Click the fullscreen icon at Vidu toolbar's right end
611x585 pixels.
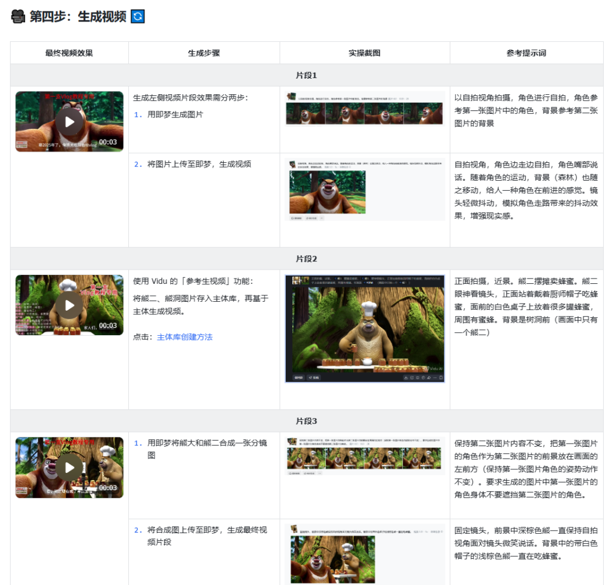440,378
